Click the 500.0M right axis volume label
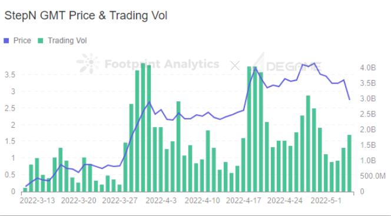The width and height of the screenshot is (391, 216). (x=373, y=176)
